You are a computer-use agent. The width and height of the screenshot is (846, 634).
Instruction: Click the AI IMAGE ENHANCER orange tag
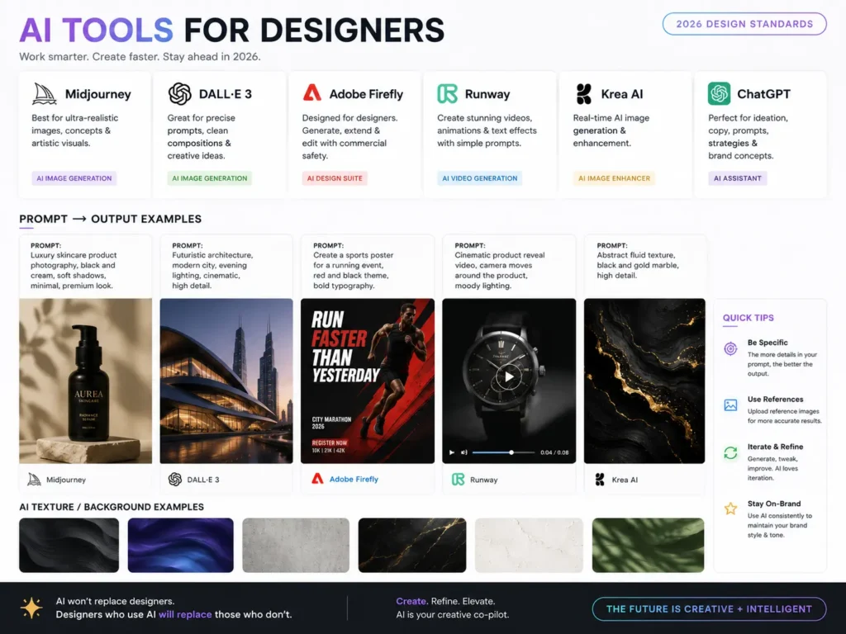614,178
